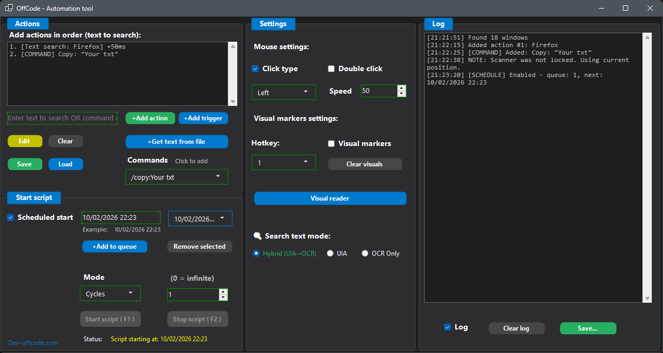Expand the Commands dropdown showing /copy:Your txt
663x353 pixels.
(176, 176)
